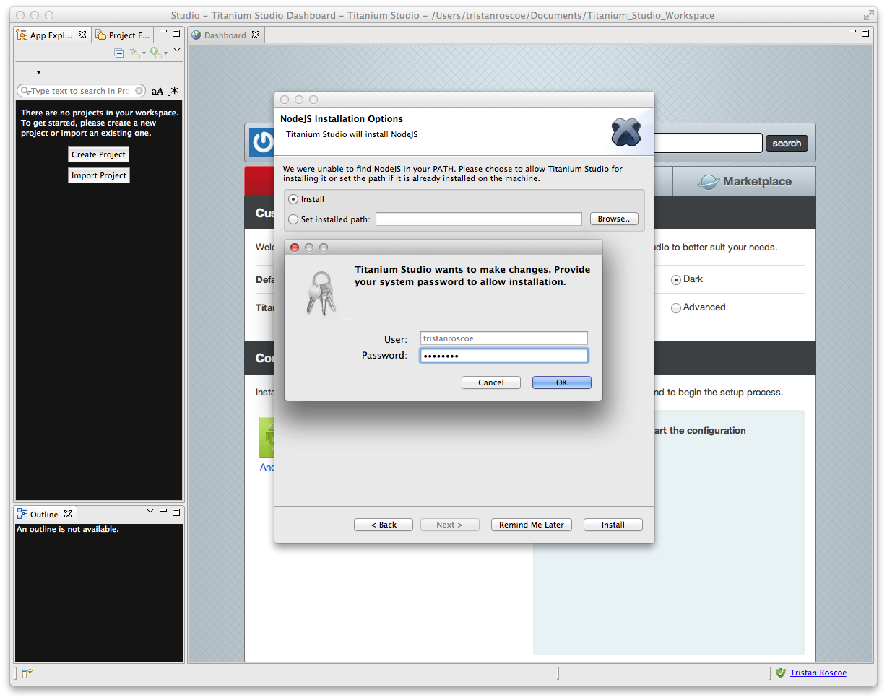Click the blue power icon on dashboard
This screenshot has height=700, width=887.
pos(263,142)
